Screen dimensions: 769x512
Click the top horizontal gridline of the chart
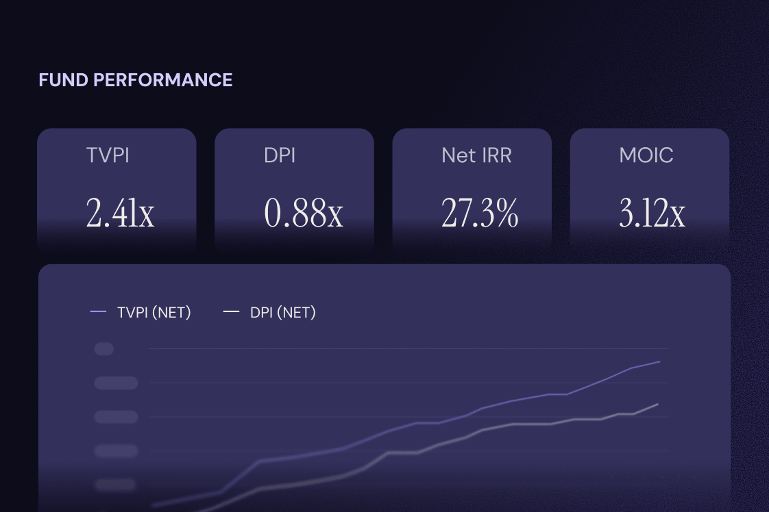(x=409, y=349)
